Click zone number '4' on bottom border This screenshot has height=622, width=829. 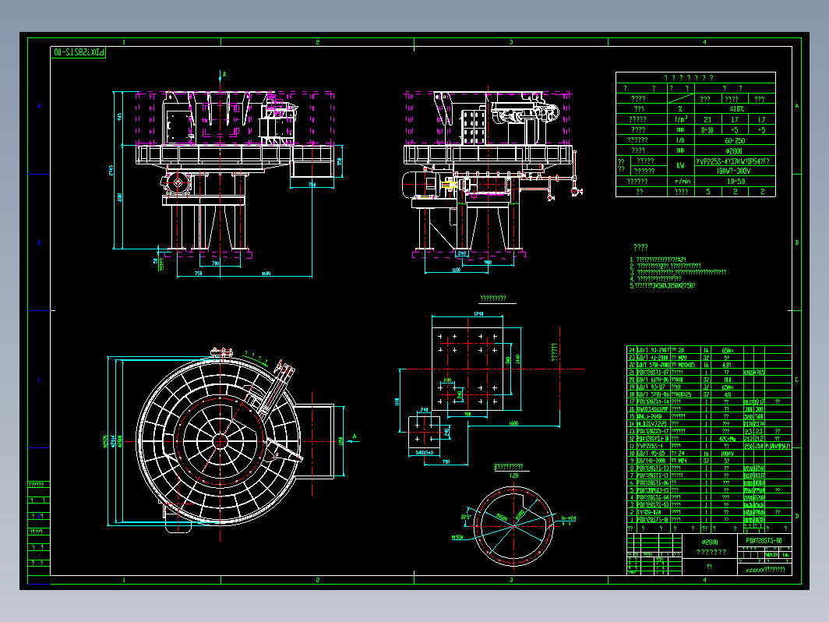[704, 580]
